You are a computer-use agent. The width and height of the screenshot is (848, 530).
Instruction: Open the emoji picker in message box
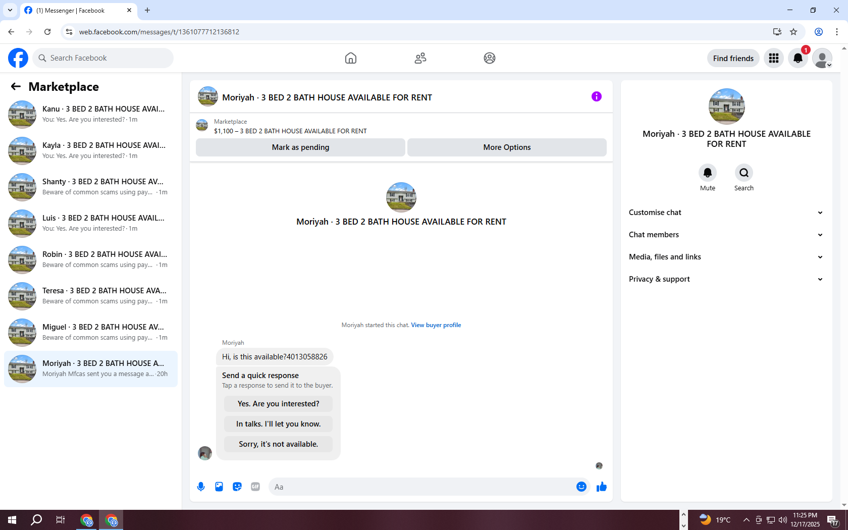pos(581,487)
